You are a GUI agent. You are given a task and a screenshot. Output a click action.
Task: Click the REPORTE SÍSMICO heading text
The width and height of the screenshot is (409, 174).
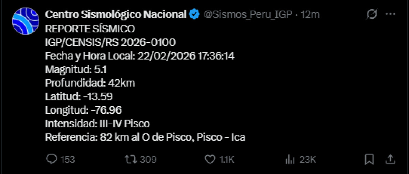pyautogui.click(x=90, y=29)
